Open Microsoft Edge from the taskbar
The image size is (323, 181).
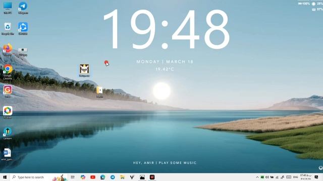[102, 177]
